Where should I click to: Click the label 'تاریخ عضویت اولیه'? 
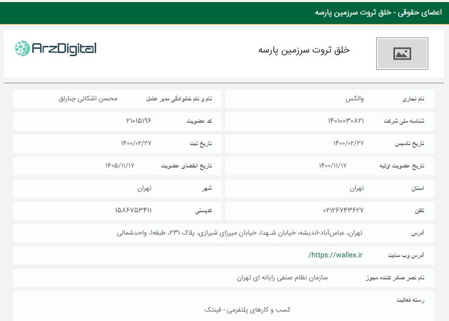pyautogui.click(x=402, y=166)
